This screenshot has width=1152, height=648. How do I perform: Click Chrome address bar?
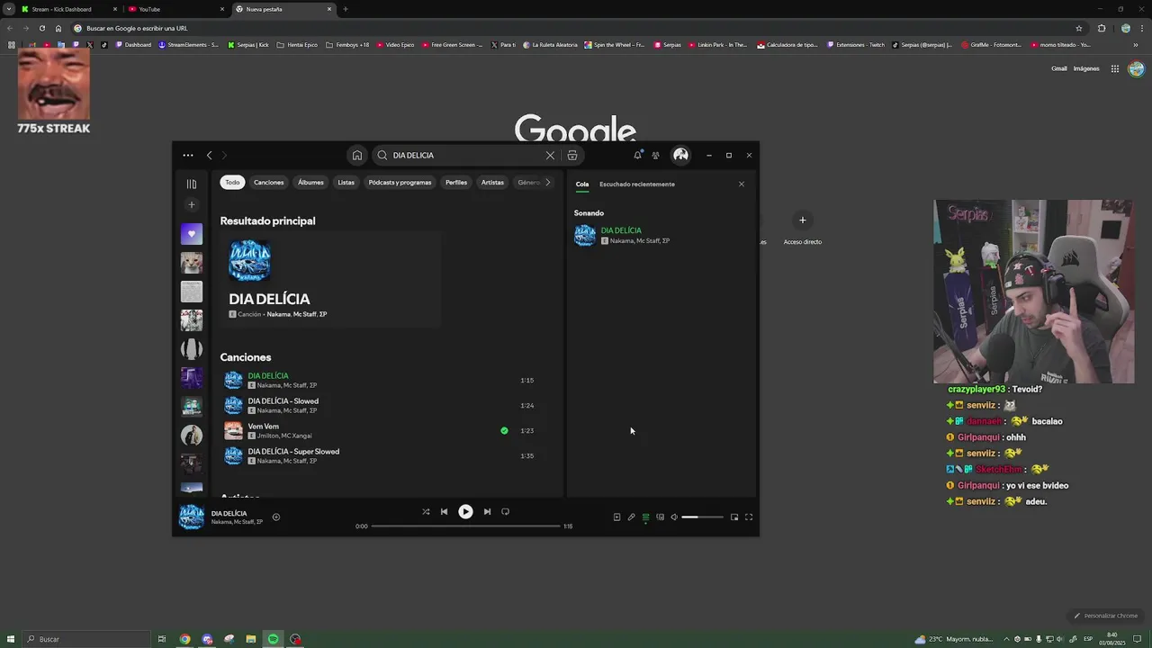click(x=576, y=28)
